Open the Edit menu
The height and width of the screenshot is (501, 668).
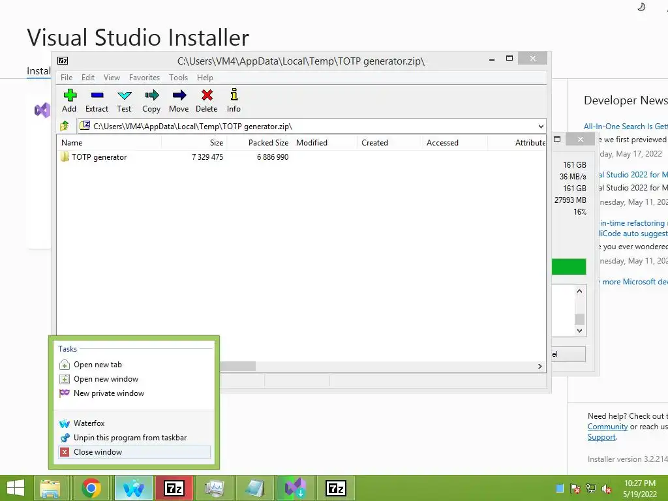[x=88, y=78]
